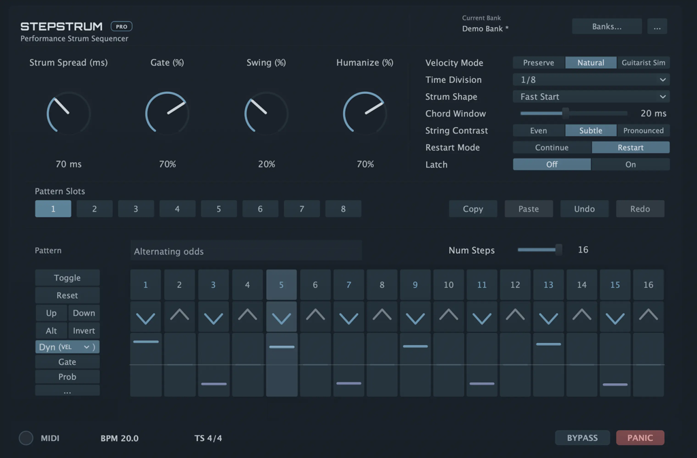Toggle strum direction arrow for step 15
The width and height of the screenshot is (697, 458).
tap(615, 316)
